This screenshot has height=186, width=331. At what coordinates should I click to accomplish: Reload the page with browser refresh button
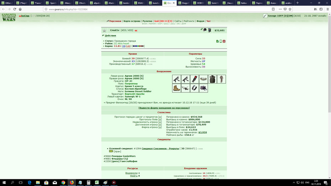click(x=15, y=9)
